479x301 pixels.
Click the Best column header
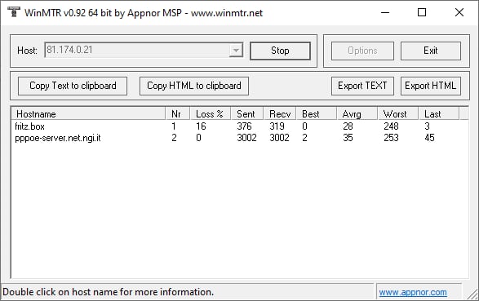click(x=316, y=114)
